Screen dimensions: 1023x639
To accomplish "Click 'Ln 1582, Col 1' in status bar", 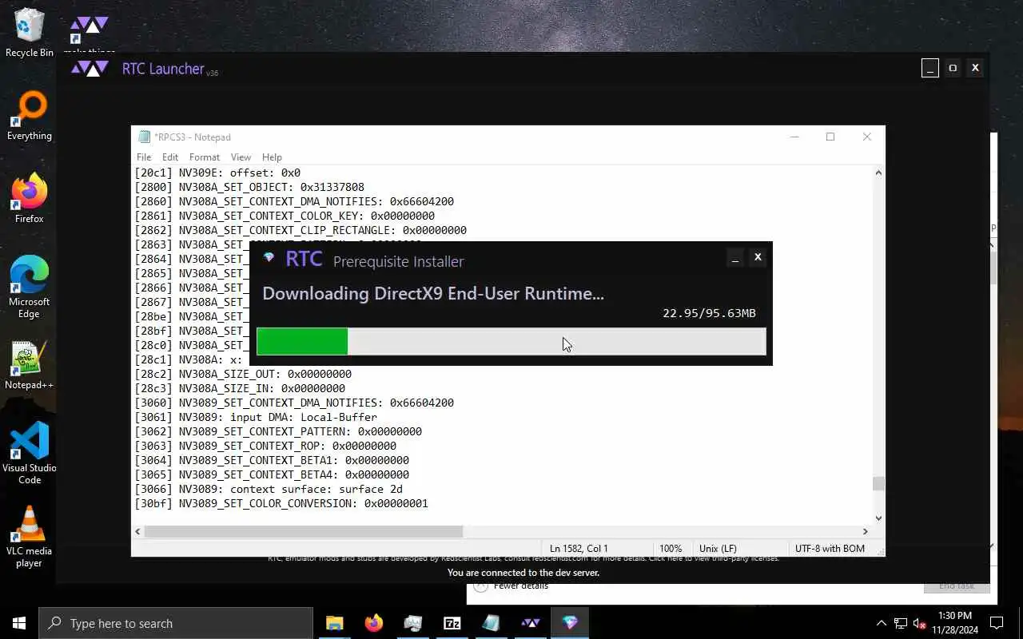I will [579, 549].
